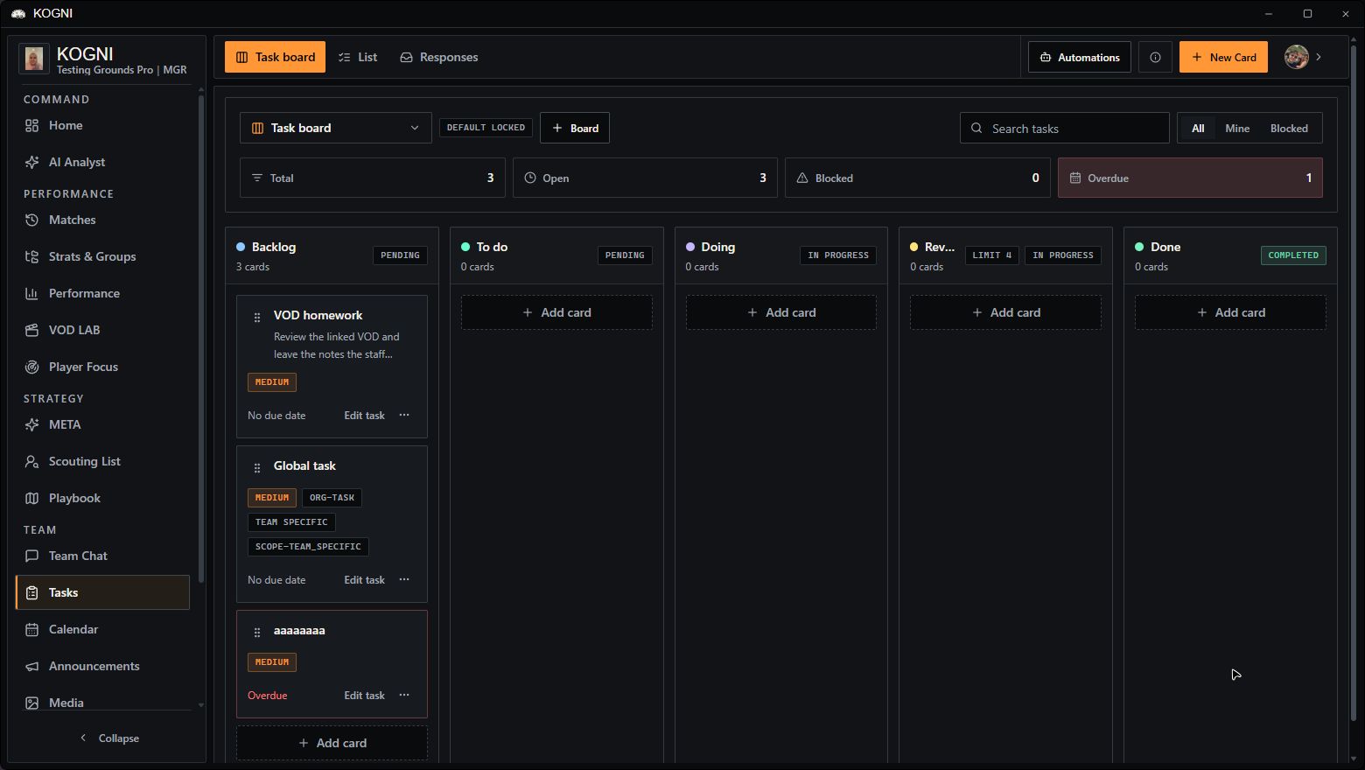This screenshot has width=1365, height=770.
Task: Expand the Task board selector dropdown
Action: click(x=336, y=128)
